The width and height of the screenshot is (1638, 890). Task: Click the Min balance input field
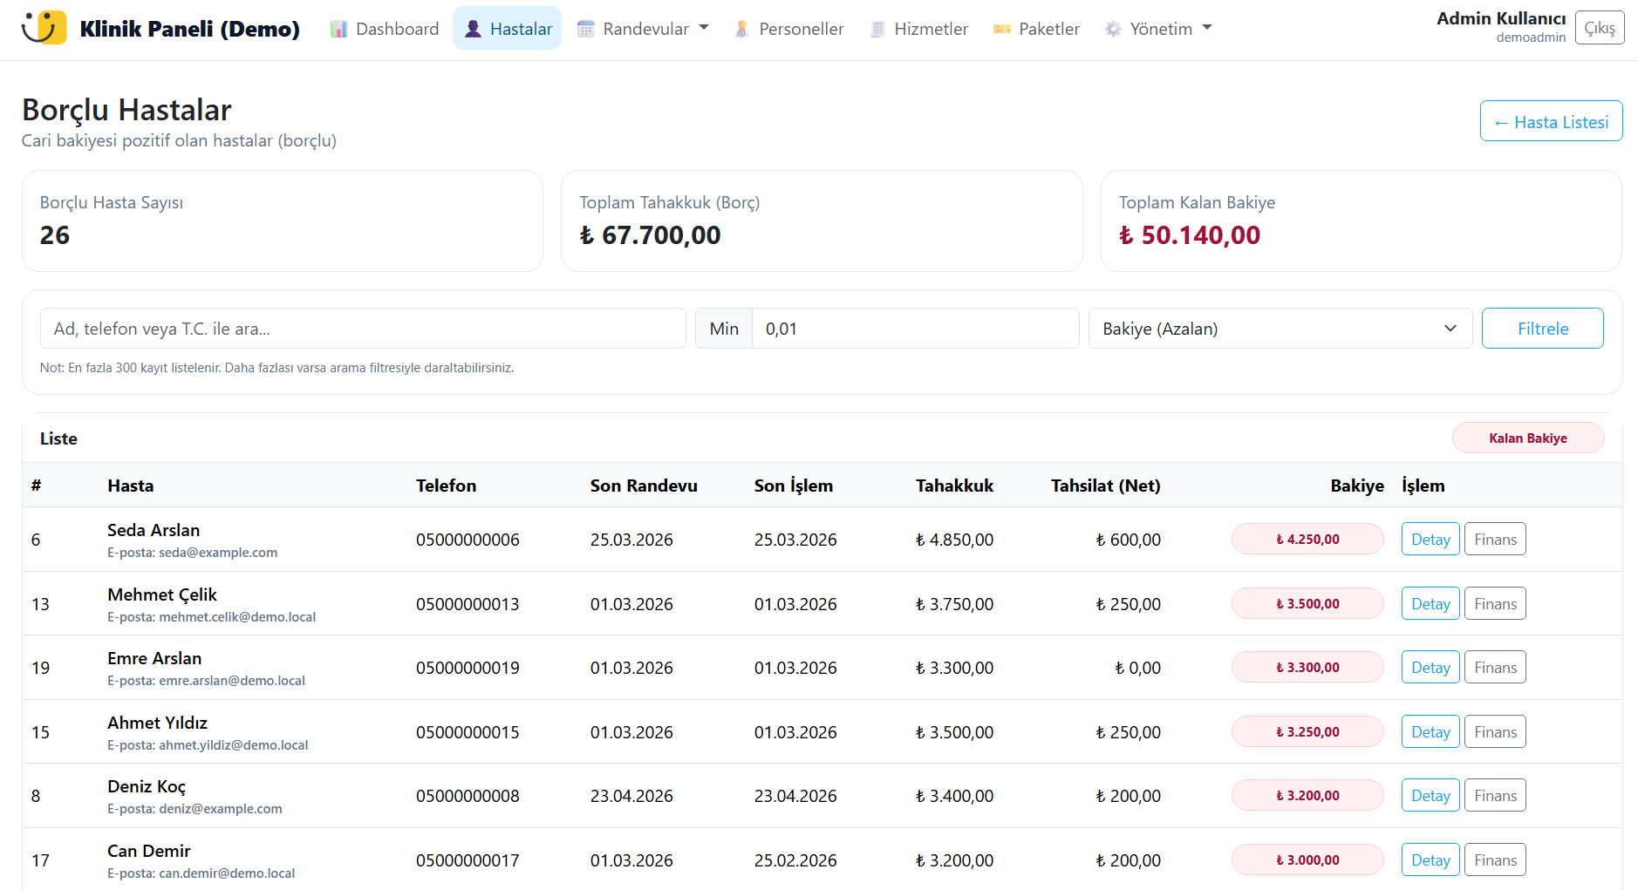click(915, 329)
